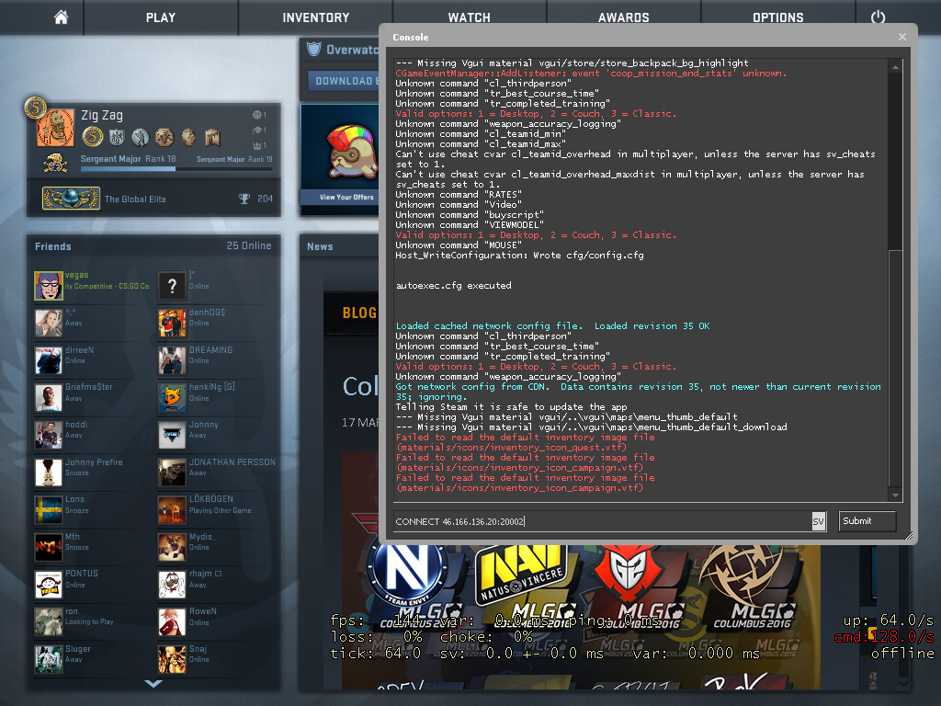This screenshot has height=706, width=941.
Task: Open the WATCH menu
Action: pyautogui.click(x=470, y=17)
